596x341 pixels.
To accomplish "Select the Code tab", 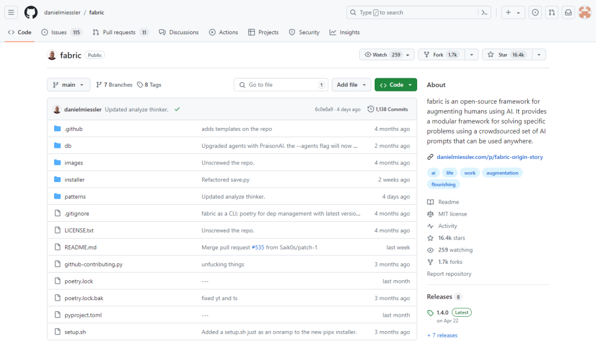I will (x=19, y=33).
